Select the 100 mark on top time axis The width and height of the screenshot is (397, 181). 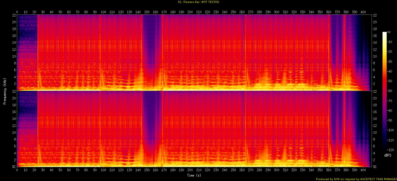pyautogui.click(x=103, y=12)
